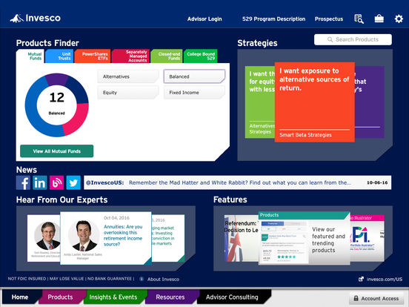Click the left expert's portrait photo

pyautogui.click(x=47, y=236)
